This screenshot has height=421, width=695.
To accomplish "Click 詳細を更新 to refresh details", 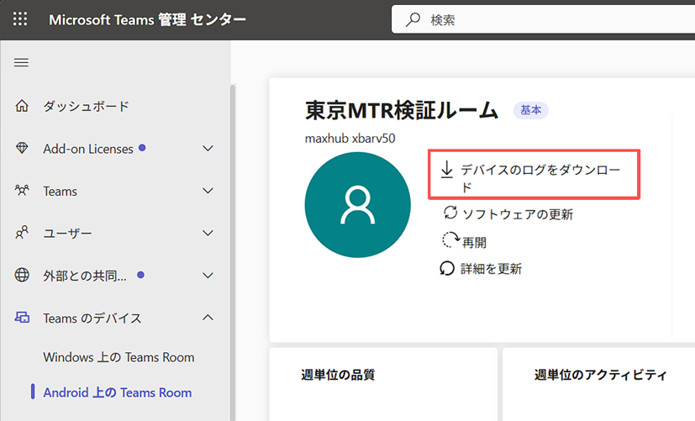I will tap(492, 269).
